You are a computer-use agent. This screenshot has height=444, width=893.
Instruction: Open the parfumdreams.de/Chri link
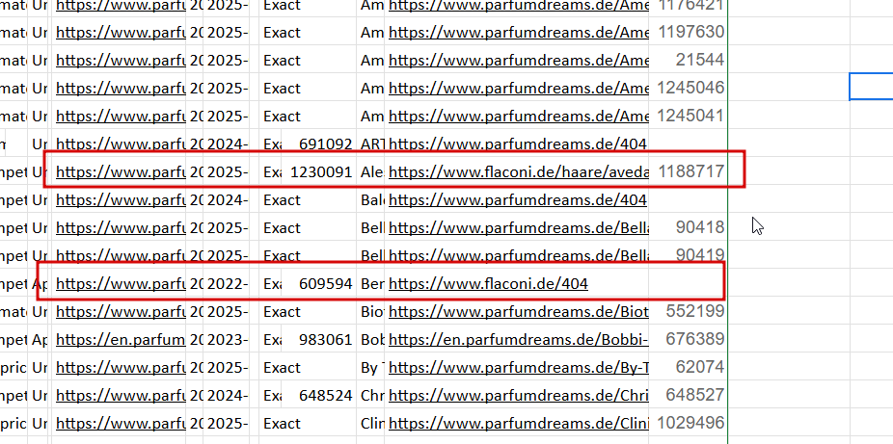[x=518, y=395]
